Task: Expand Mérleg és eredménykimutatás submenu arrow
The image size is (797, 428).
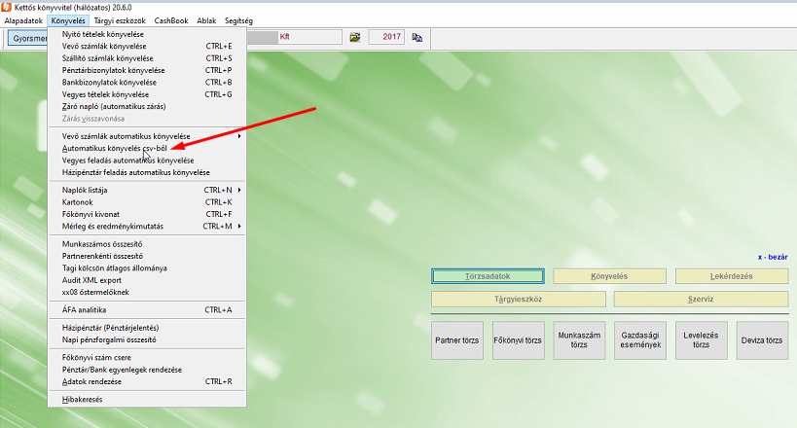Action: (238, 226)
